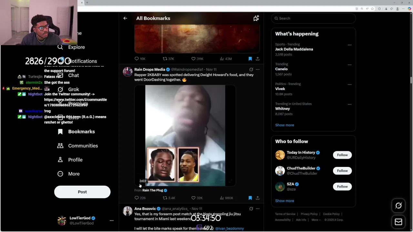
Task: Click the X search field
Action: click(313, 18)
